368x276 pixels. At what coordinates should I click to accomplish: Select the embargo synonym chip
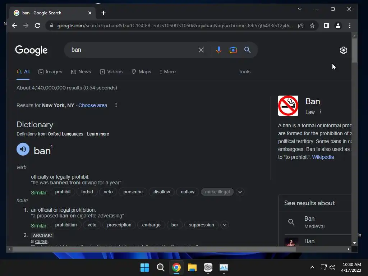click(151, 225)
